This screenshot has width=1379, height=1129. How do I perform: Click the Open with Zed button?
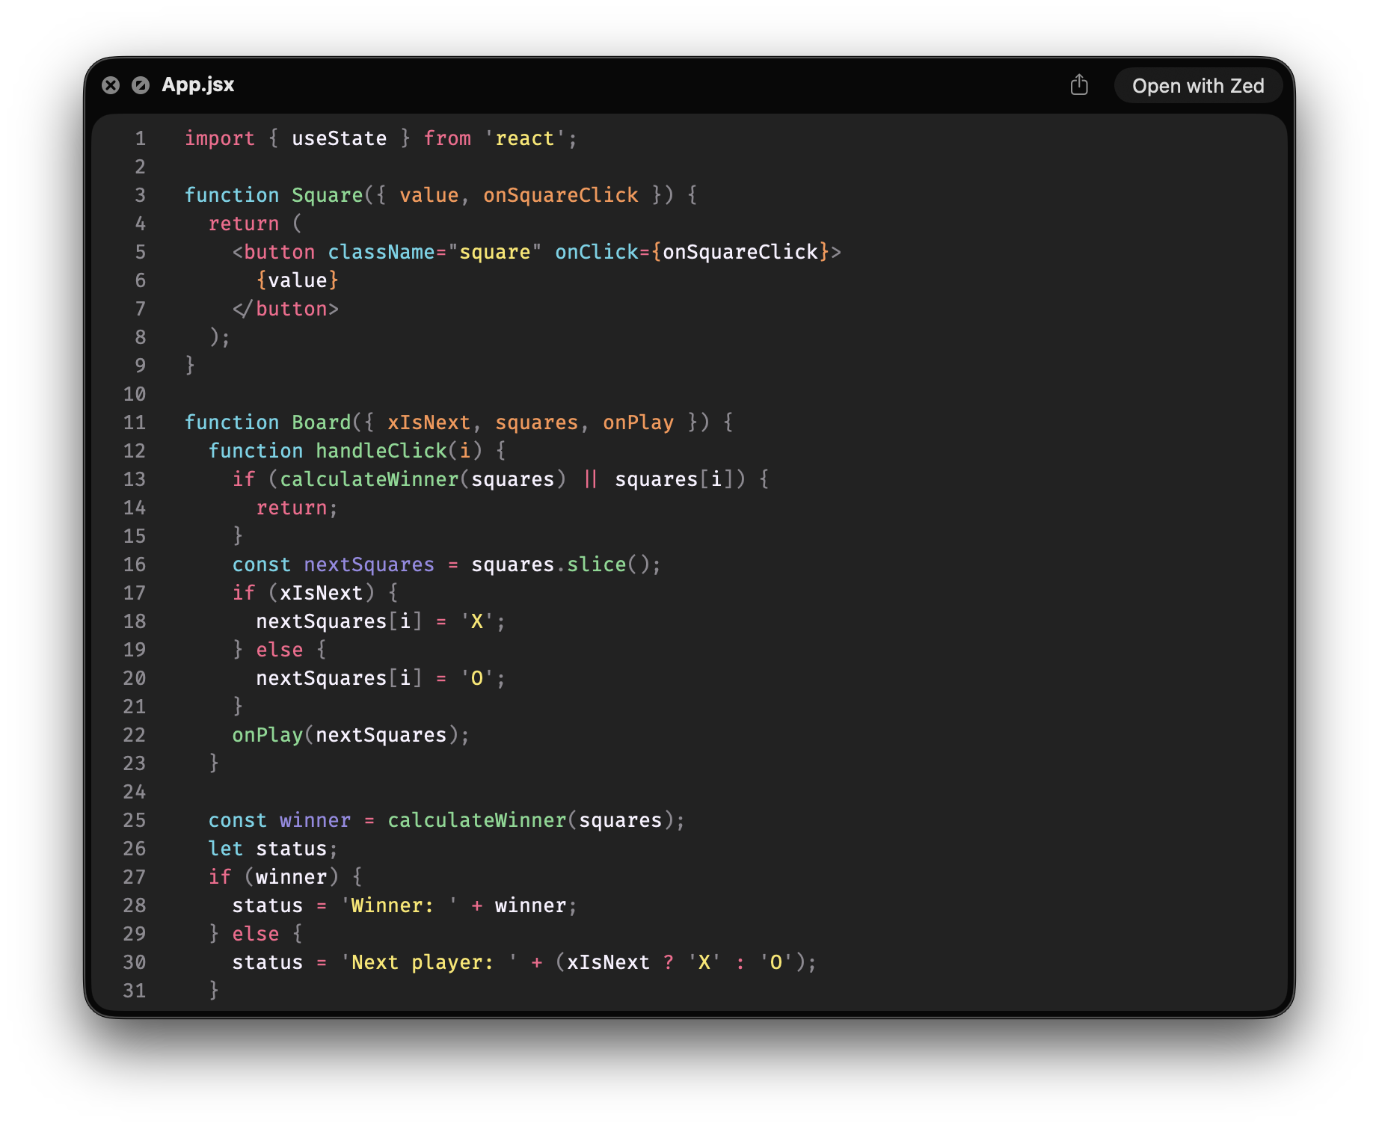[1197, 86]
